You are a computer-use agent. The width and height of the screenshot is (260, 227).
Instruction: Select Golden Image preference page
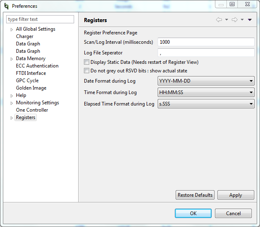(x=31, y=88)
